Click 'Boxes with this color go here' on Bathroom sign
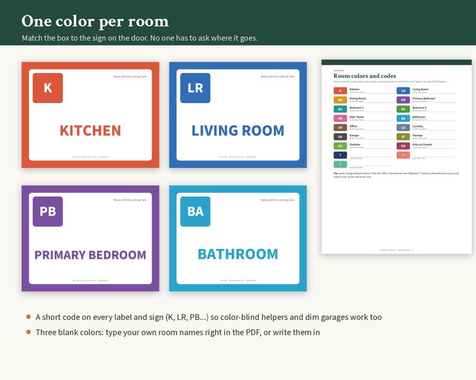Screen dimensions: 476x380 (278, 200)
